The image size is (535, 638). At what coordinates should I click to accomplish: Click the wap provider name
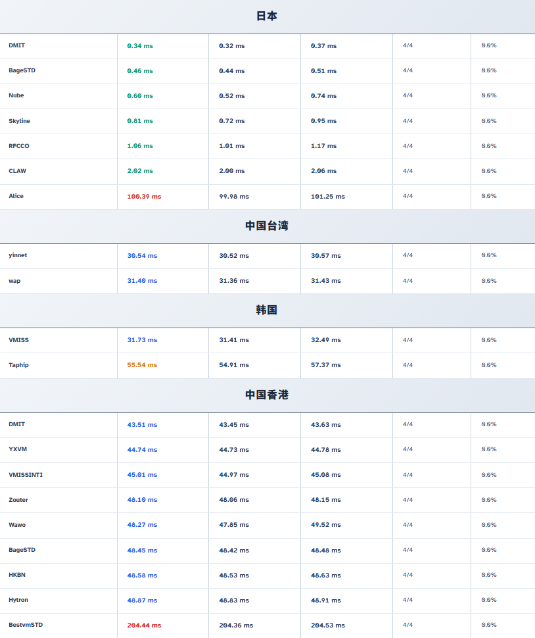pyautogui.click(x=14, y=281)
